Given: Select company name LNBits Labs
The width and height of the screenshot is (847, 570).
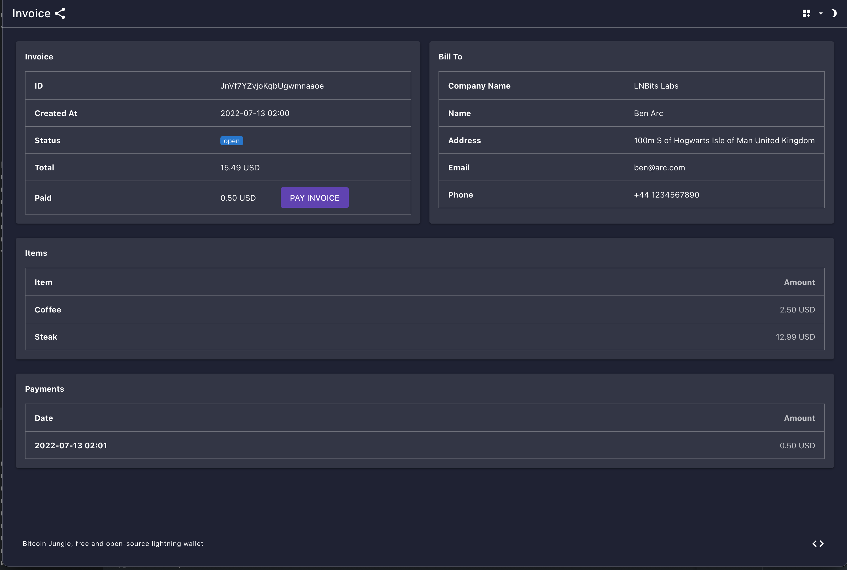Looking at the screenshot, I should coord(656,86).
